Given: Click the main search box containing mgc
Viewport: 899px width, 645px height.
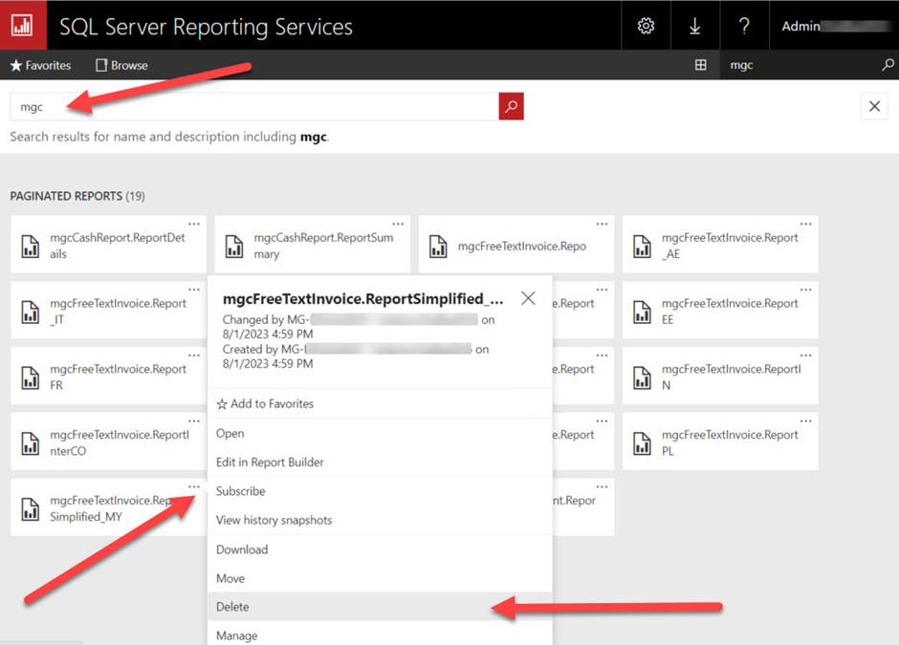Looking at the screenshot, I should coord(254,107).
